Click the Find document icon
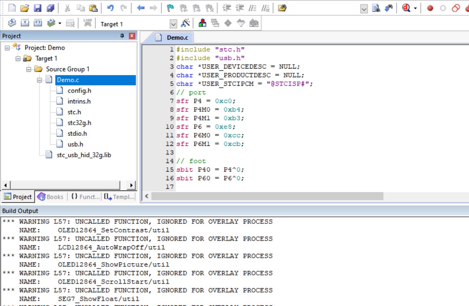Image resolution: width=469 pixels, height=306 pixels. [x=376, y=8]
